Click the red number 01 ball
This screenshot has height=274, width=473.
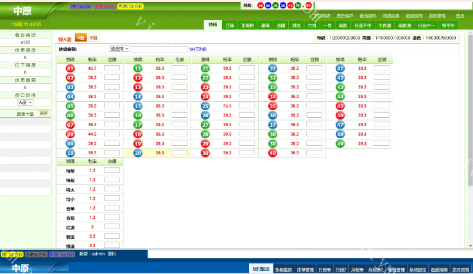[71, 68]
